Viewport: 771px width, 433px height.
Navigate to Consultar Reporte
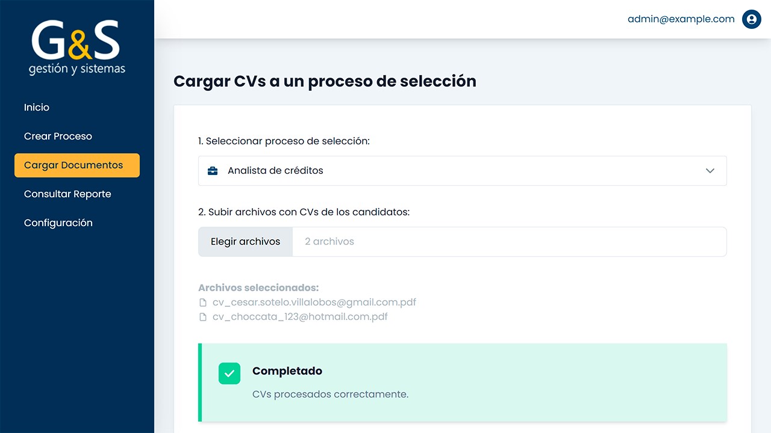pyautogui.click(x=67, y=194)
